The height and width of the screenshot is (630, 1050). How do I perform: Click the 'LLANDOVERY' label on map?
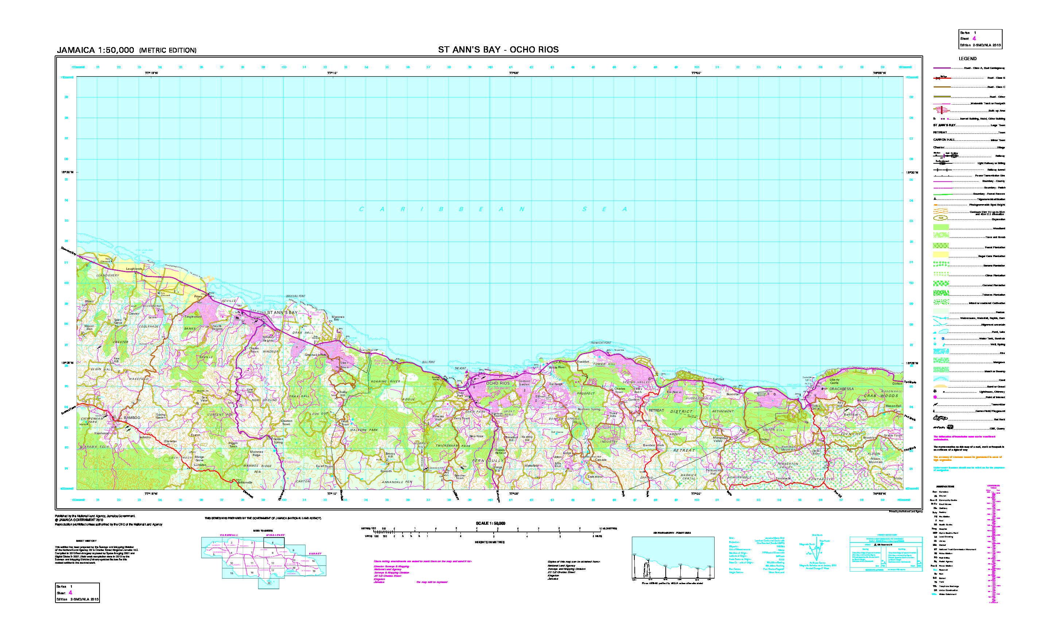108,276
